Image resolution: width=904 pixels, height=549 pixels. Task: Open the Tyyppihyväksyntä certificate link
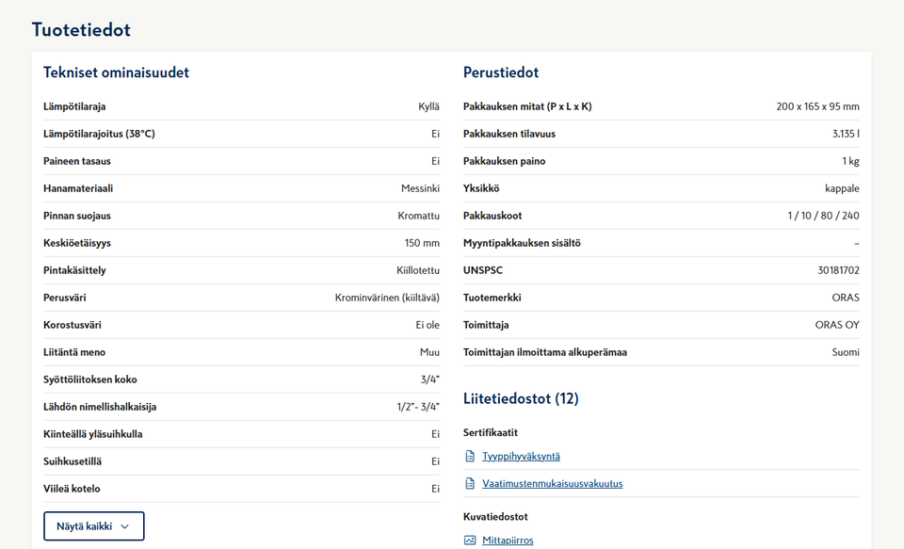coord(521,457)
